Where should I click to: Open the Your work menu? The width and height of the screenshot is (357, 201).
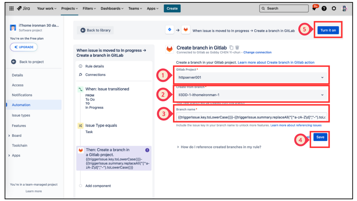47,8
